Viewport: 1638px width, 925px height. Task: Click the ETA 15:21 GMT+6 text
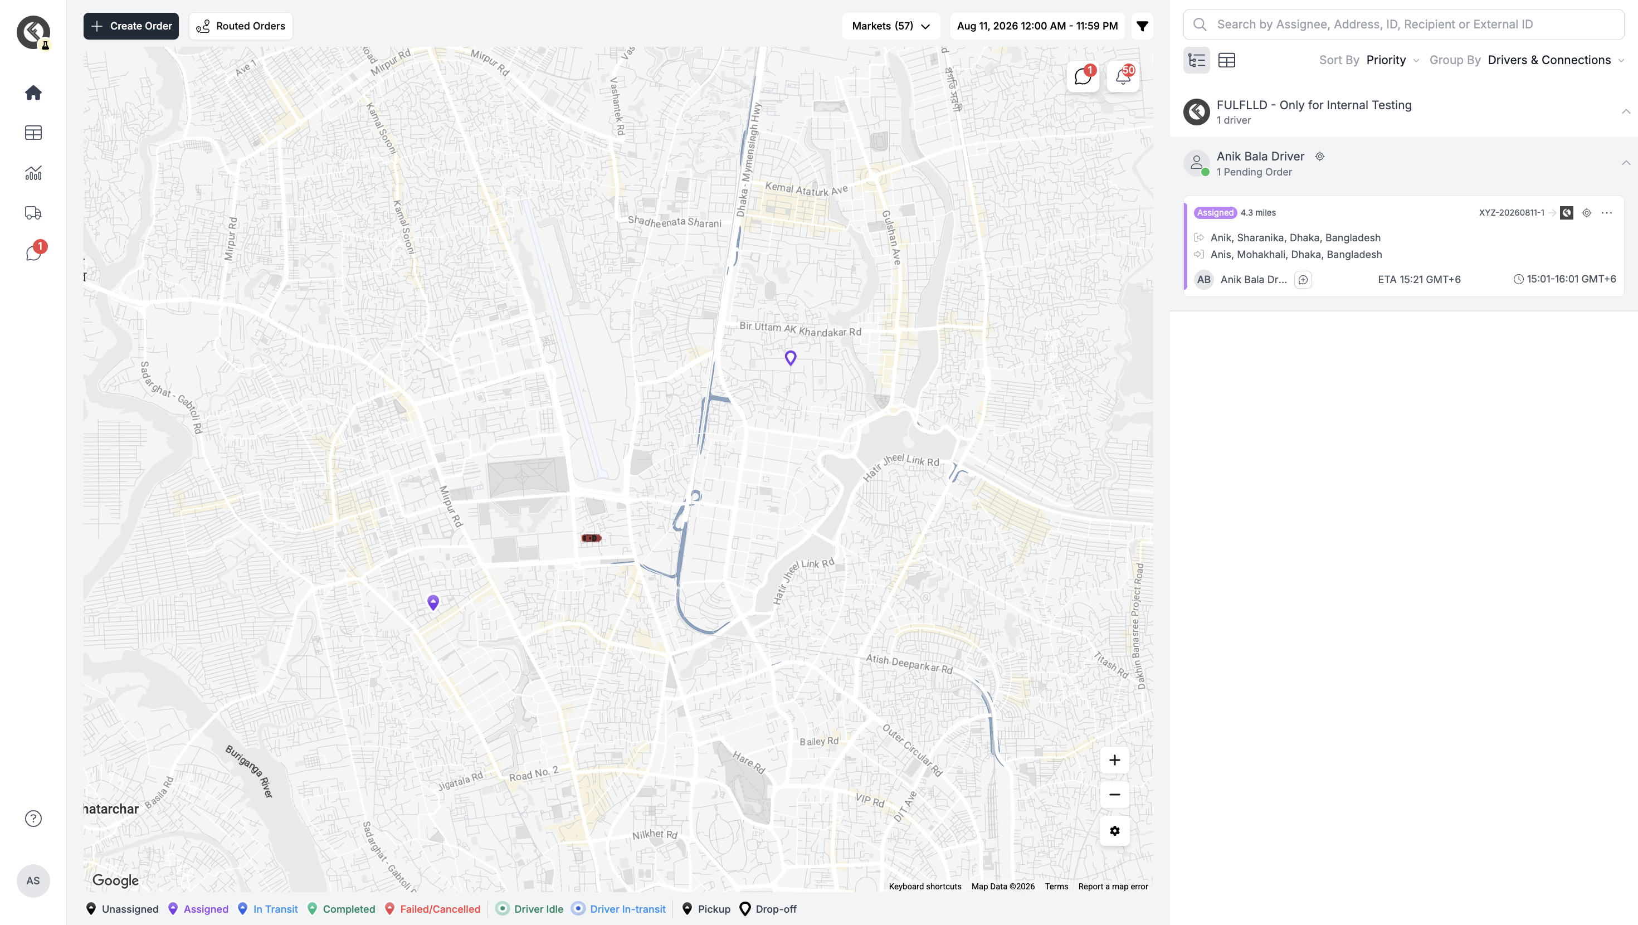(1418, 280)
